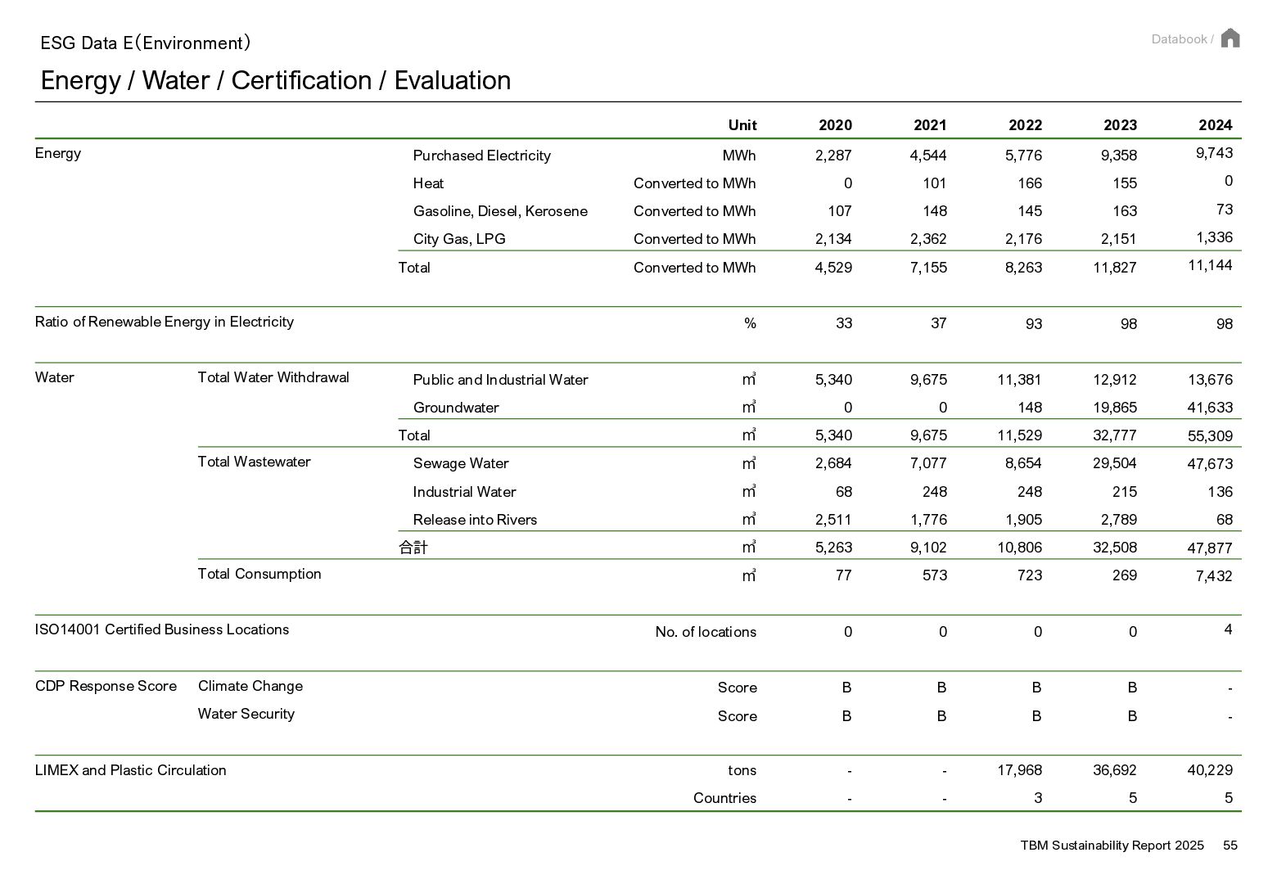The image size is (1277, 884).
Task: Click the 2022 column header
Action: [1025, 125]
